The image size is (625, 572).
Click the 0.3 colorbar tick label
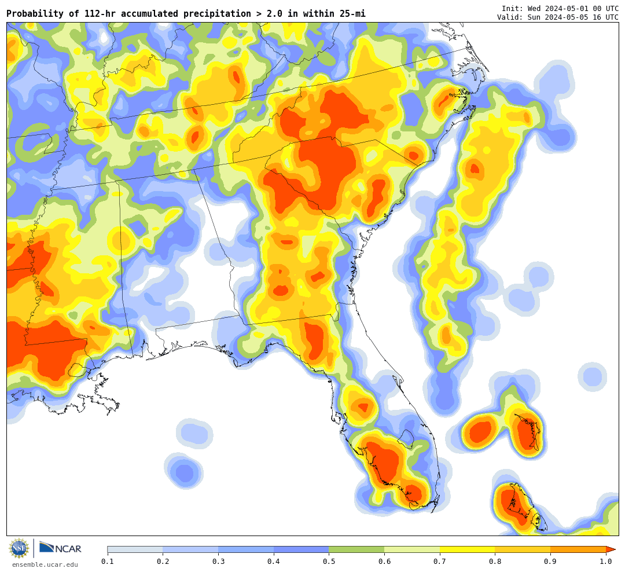(x=218, y=562)
